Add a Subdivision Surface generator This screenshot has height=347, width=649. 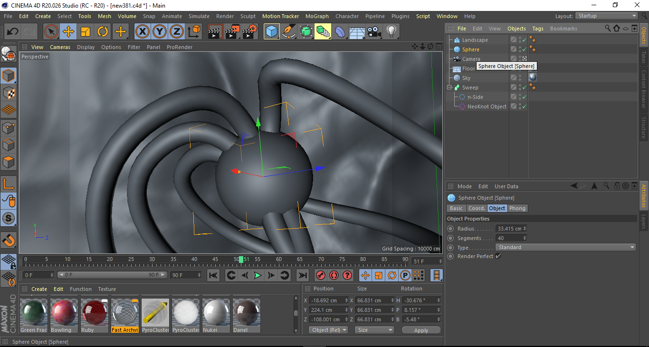tap(306, 32)
